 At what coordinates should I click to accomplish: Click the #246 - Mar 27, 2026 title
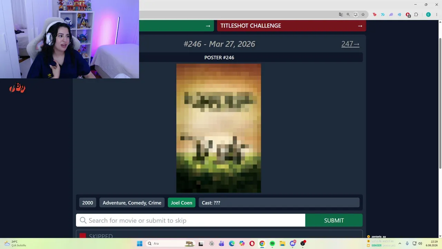click(x=219, y=44)
